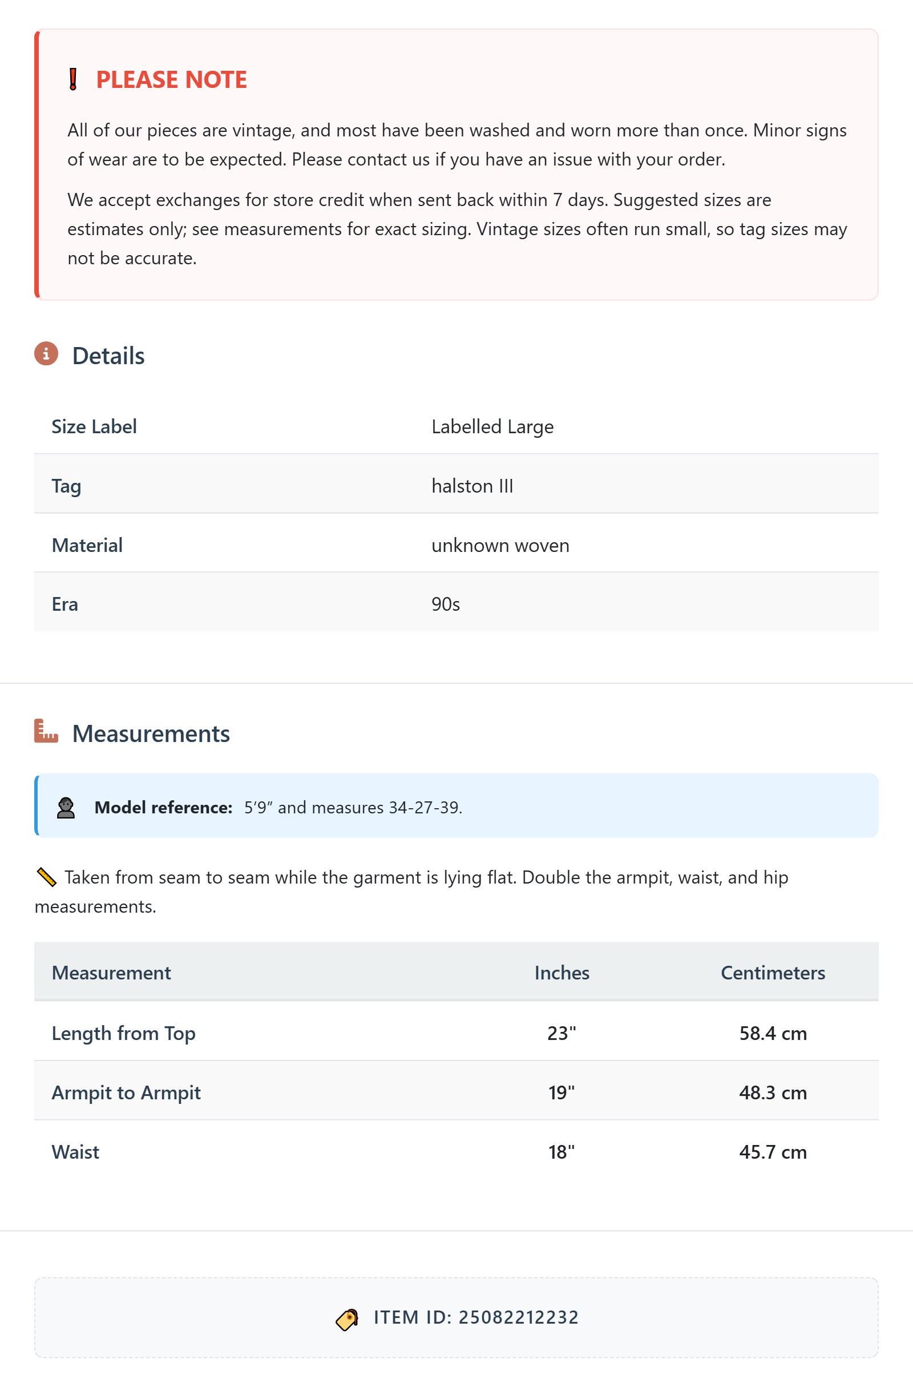
Task: Click the Armpit to Armpit 48.3 cm value
Action: 773,1092
